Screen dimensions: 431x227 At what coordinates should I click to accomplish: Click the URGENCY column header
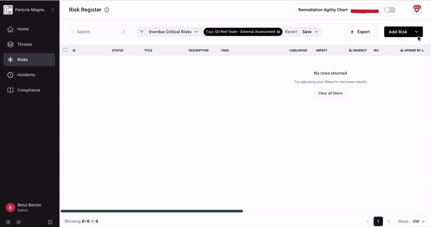pos(358,50)
